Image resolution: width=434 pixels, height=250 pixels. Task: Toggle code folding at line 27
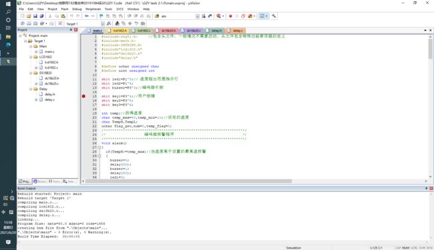99,147
